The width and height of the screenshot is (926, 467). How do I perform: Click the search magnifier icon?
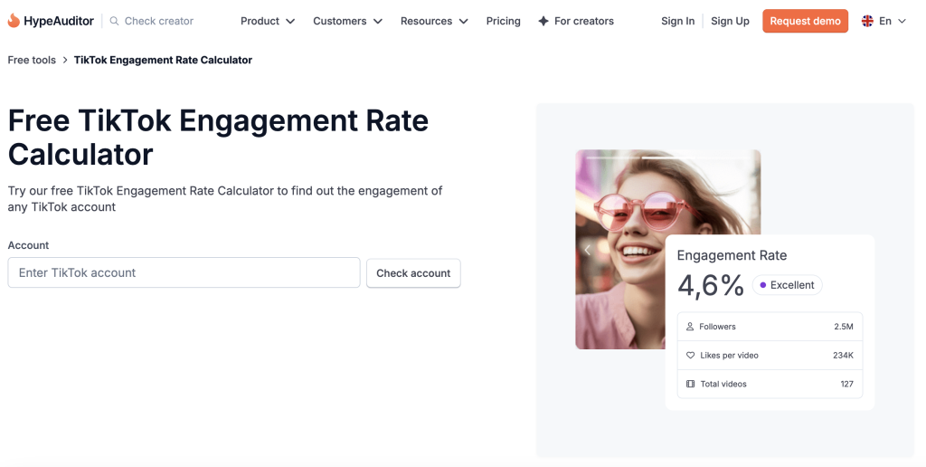point(115,22)
